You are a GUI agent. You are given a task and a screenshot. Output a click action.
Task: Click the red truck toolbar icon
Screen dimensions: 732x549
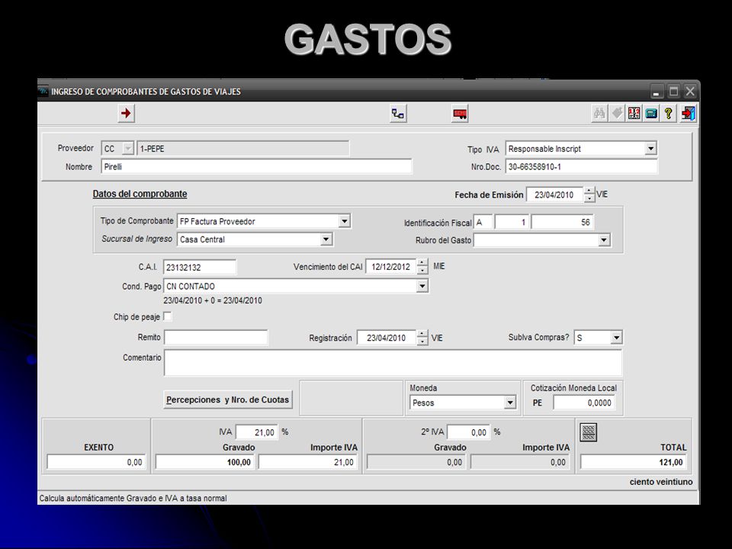[460, 114]
